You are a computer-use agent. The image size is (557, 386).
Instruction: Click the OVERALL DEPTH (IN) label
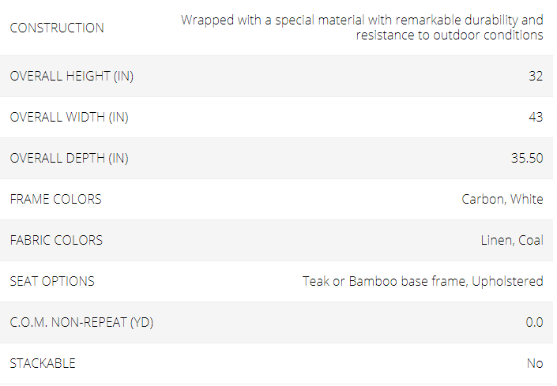tap(70, 158)
